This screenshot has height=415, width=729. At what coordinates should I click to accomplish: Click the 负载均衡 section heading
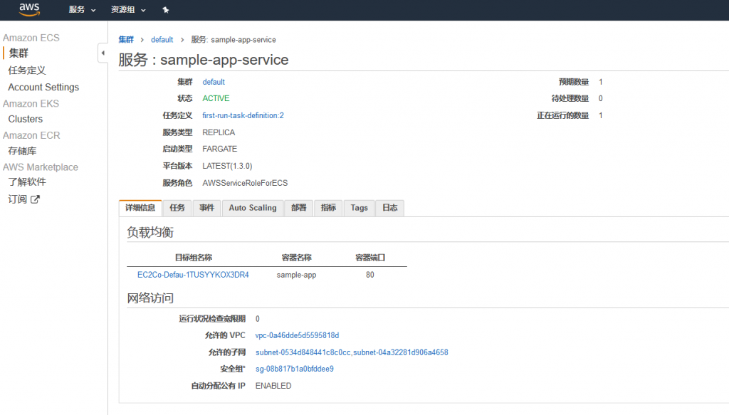[x=150, y=232]
